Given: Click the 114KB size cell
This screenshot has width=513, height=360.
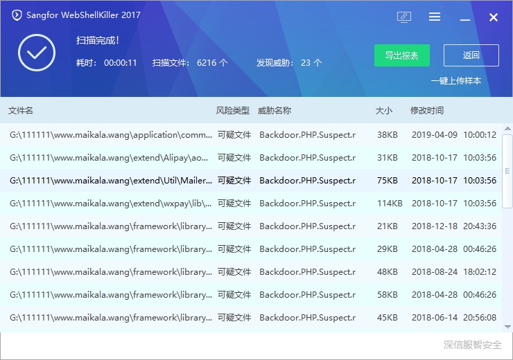Looking at the screenshot, I should [390, 204].
